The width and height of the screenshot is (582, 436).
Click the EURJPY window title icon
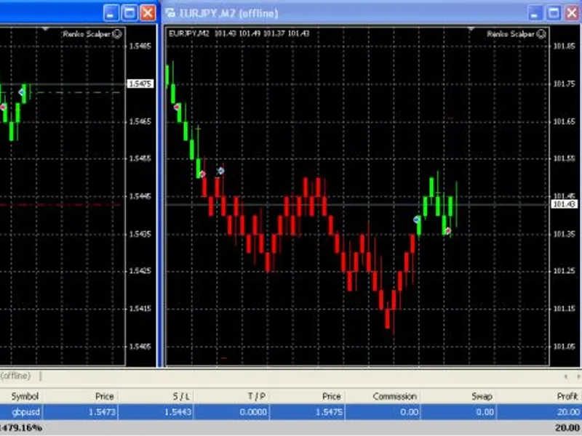[171, 13]
